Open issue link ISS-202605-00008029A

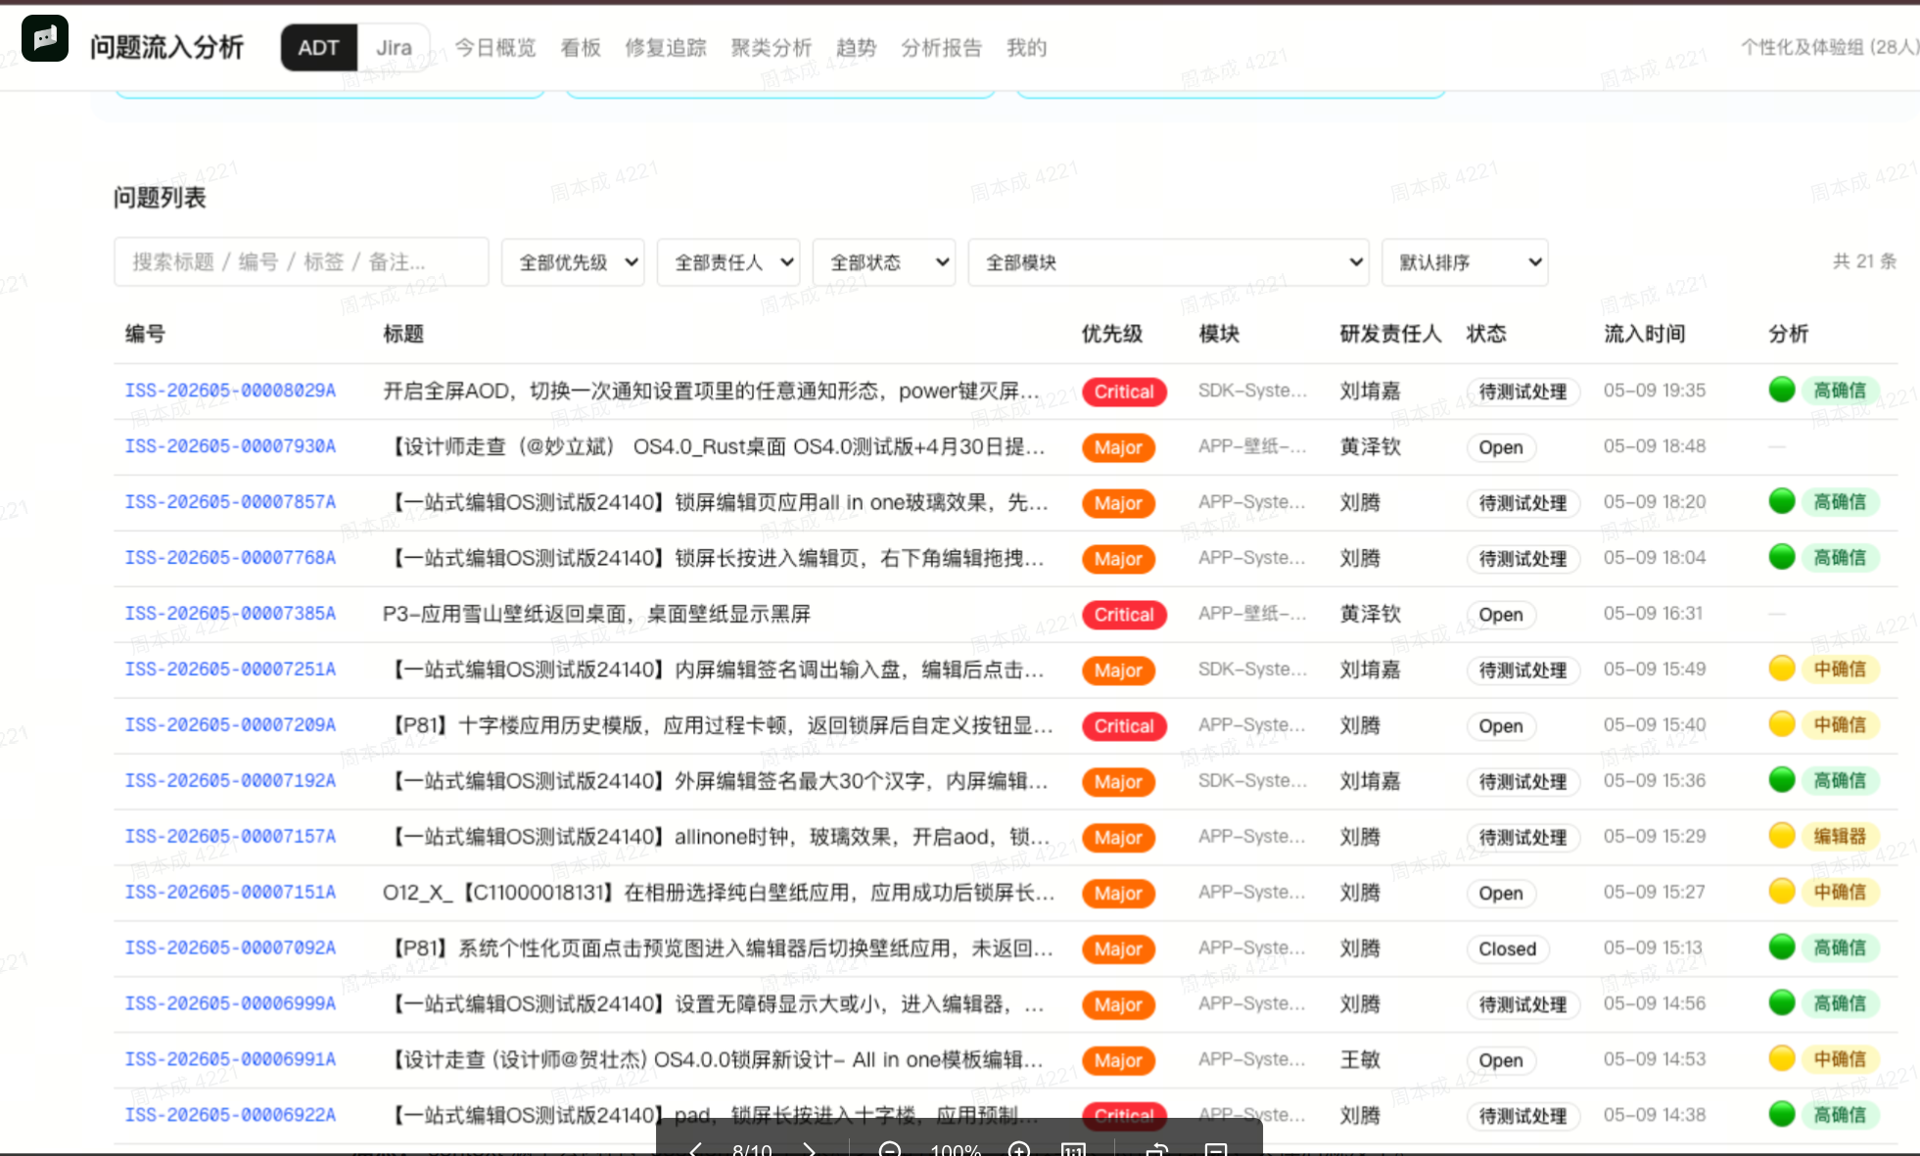[230, 391]
